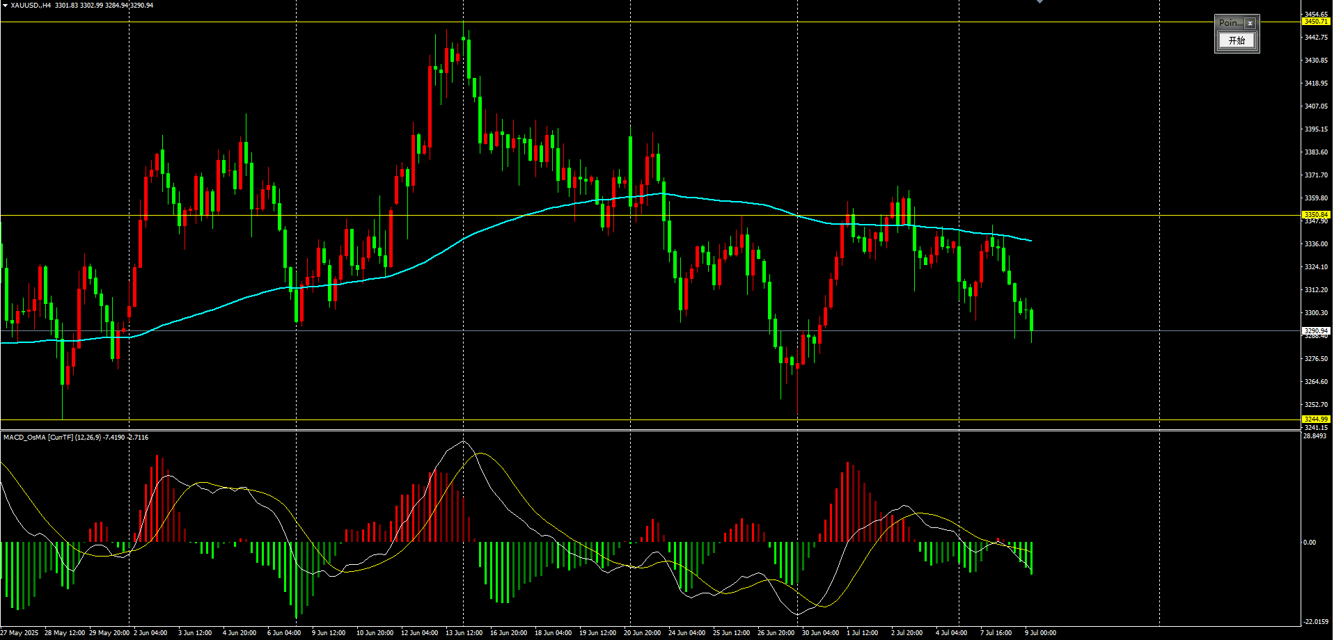Click the 30 Jun 04:00 time label

(x=820, y=633)
